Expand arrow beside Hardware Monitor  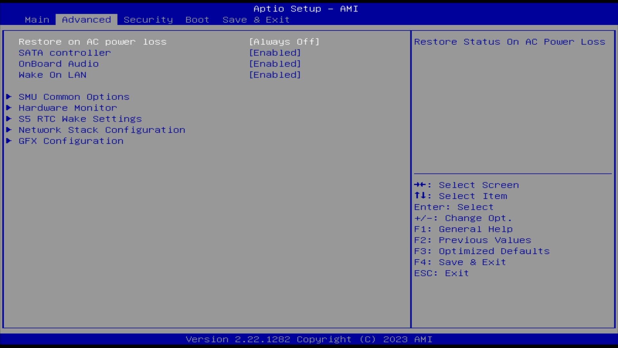9,108
